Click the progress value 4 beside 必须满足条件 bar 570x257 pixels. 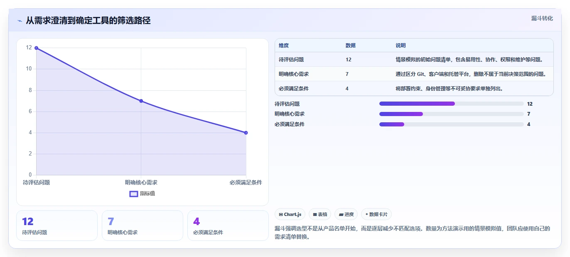pyautogui.click(x=528, y=124)
